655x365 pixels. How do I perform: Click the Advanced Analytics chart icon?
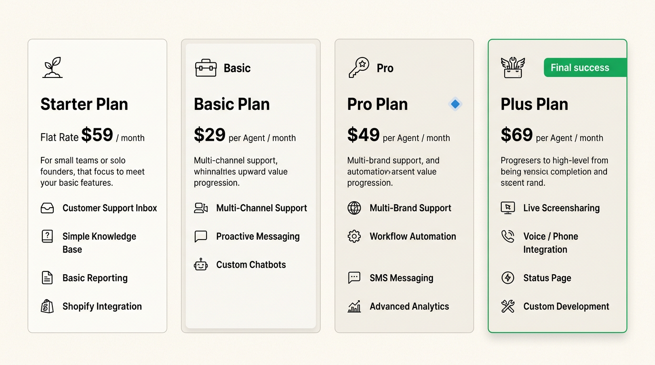pyautogui.click(x=354, y=307)
